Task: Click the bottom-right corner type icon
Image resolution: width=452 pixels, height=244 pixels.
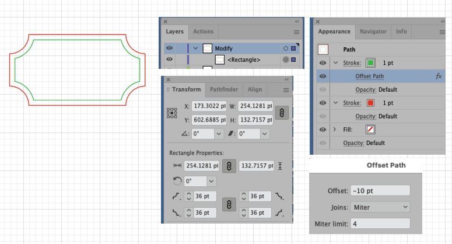Action: [x=279, y=213]
